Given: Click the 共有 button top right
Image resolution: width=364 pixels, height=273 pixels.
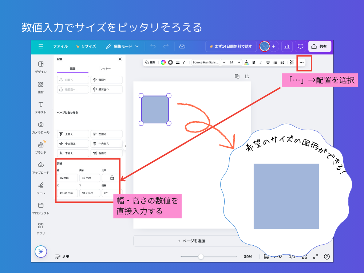Looking at the screenshot, I should [x=320, y=46].
